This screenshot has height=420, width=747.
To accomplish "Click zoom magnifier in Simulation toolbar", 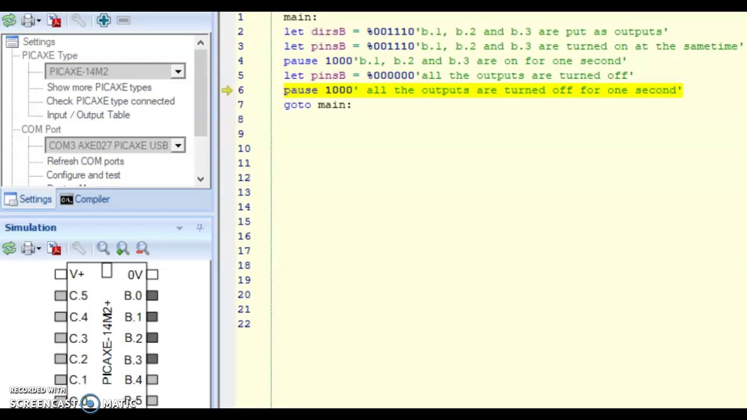I will click(x=103, y=249).
